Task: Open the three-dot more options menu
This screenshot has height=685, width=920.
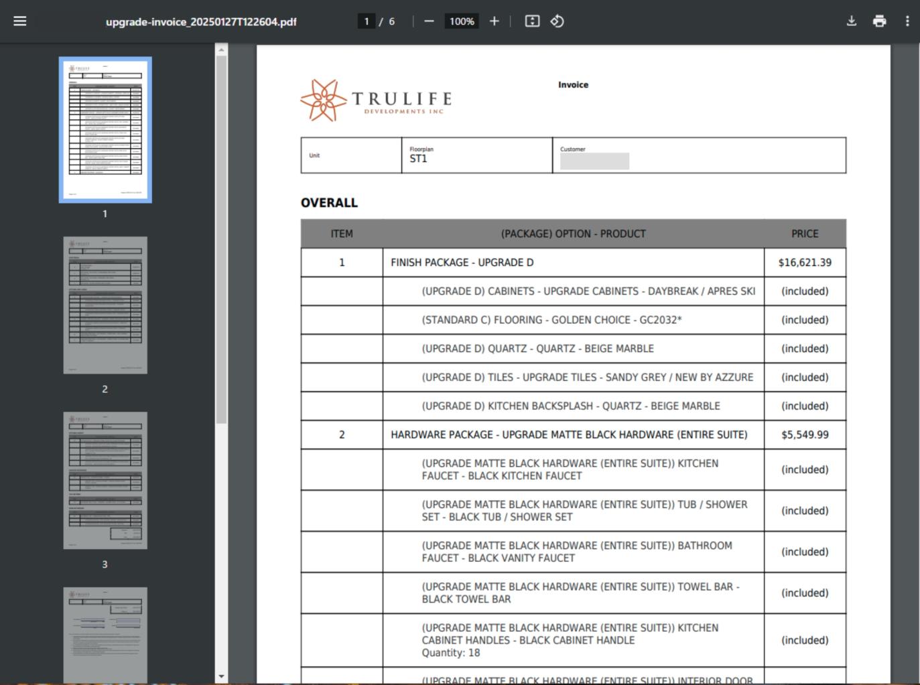Action: pos(908,21)
